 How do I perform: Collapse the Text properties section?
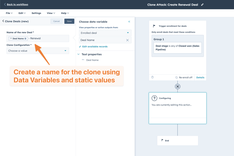point(79,54)
